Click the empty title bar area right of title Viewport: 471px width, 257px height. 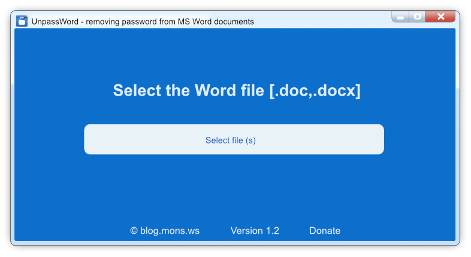(324, 21)
